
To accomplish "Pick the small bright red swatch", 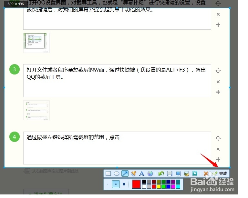I will click(154, 186).
